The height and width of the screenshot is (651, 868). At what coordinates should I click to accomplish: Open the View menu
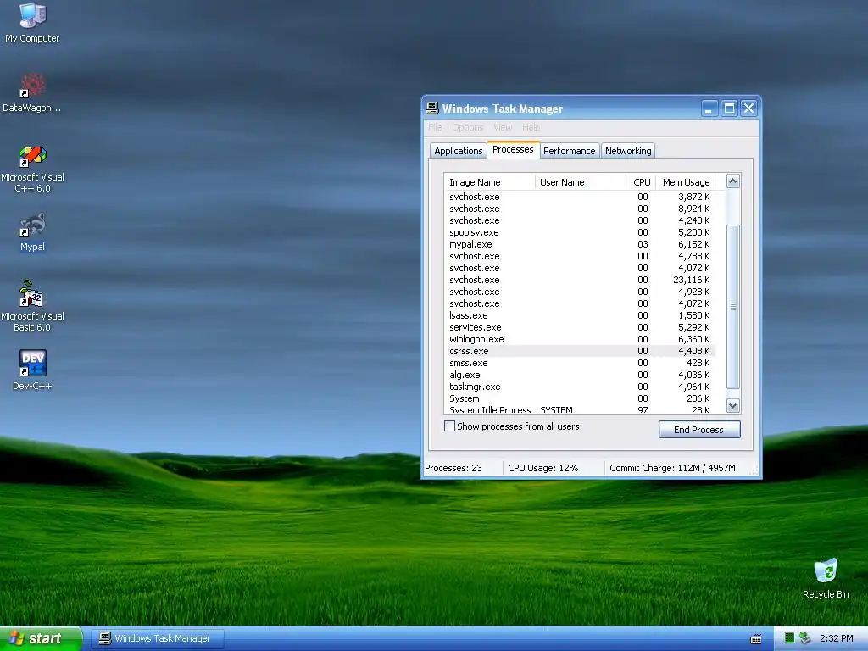(503, 127)
